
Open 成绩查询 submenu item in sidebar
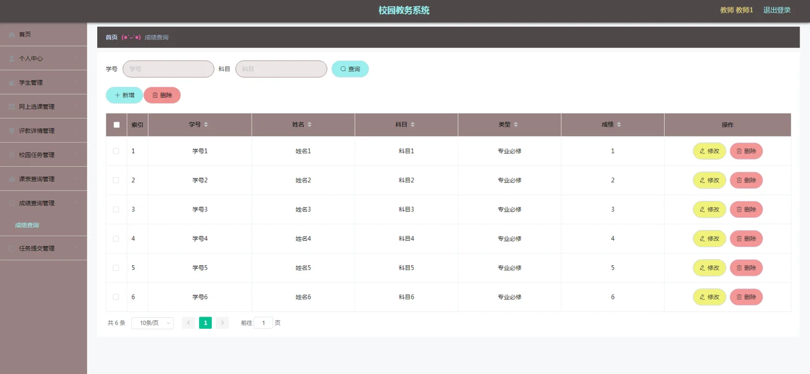pos(27,225)
